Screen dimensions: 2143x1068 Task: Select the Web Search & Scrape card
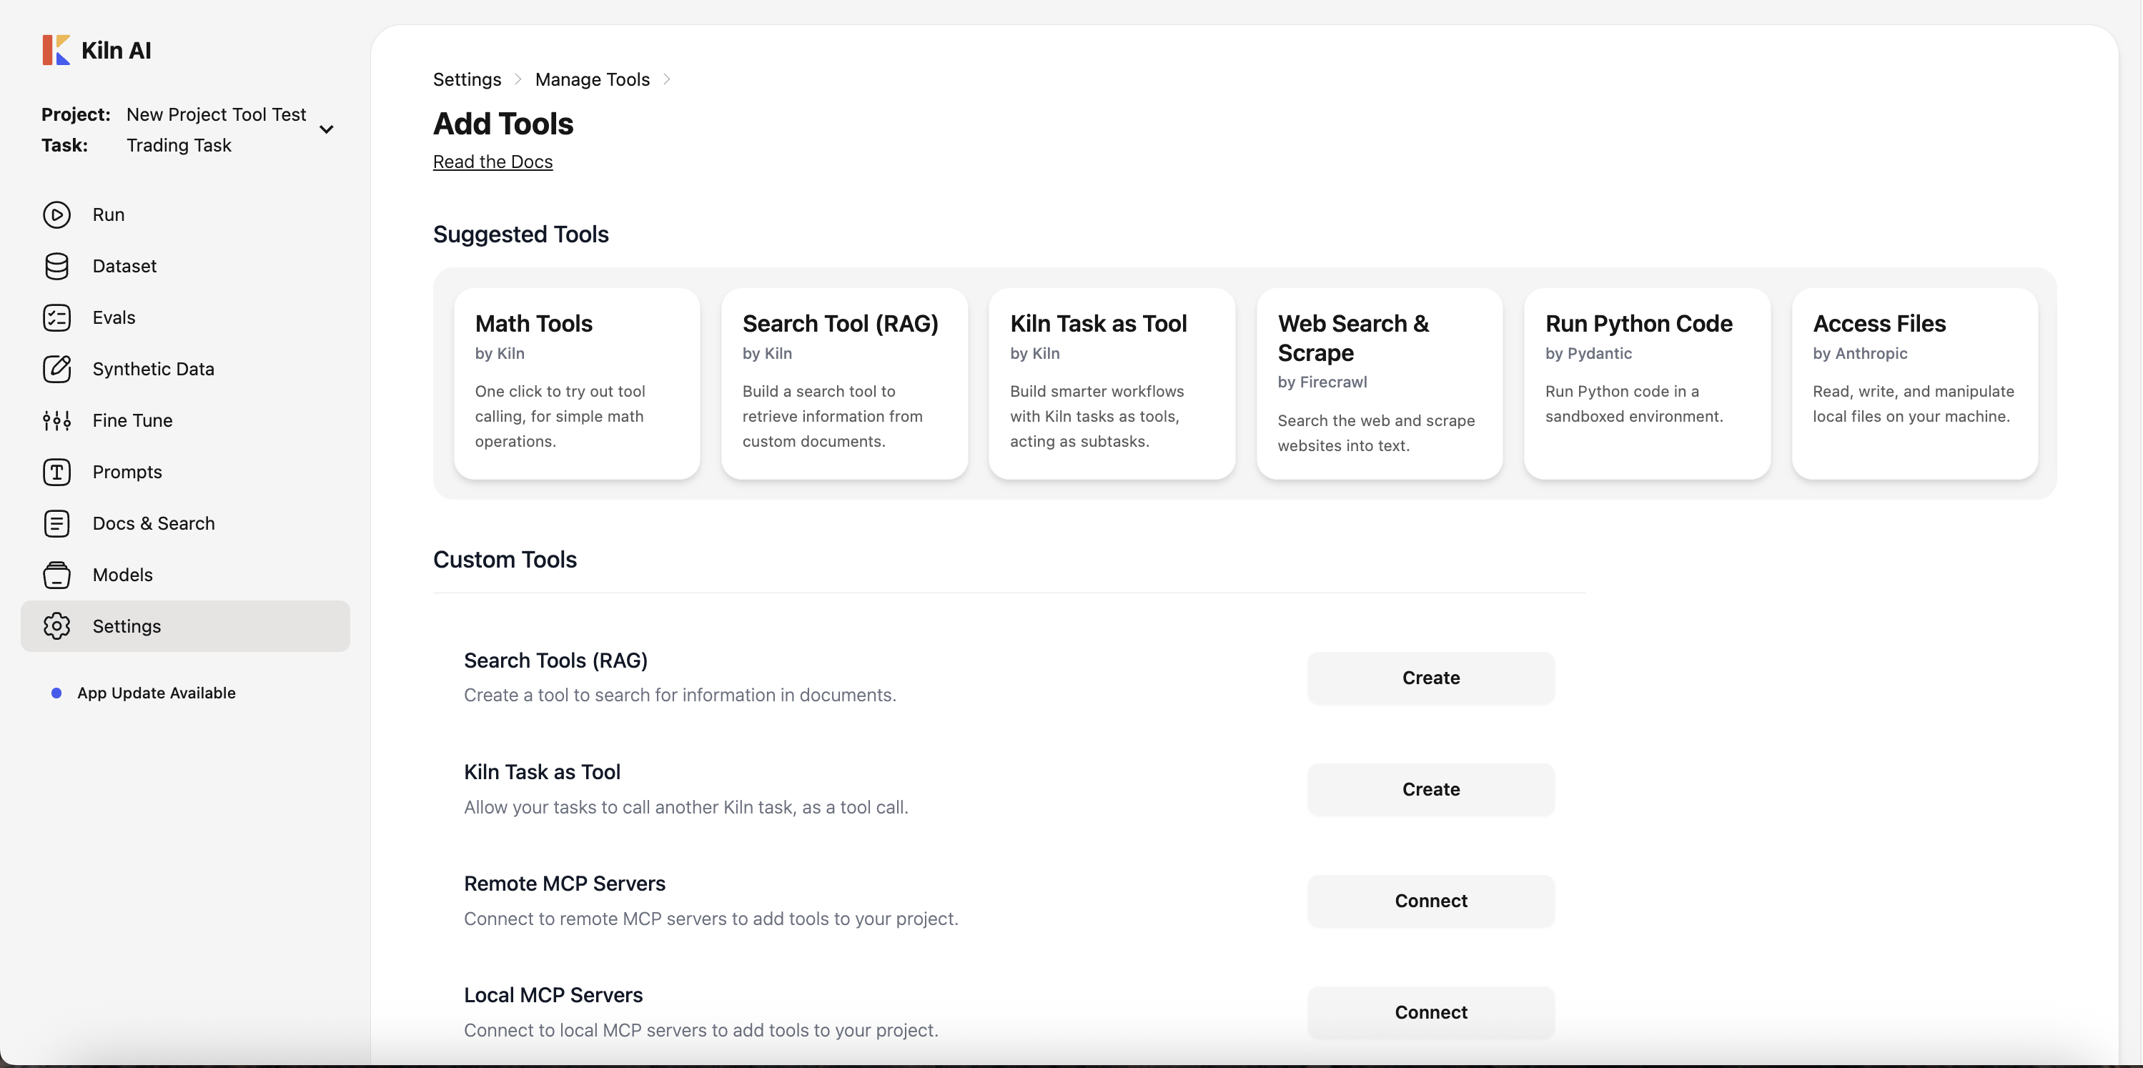[1380, 383]
